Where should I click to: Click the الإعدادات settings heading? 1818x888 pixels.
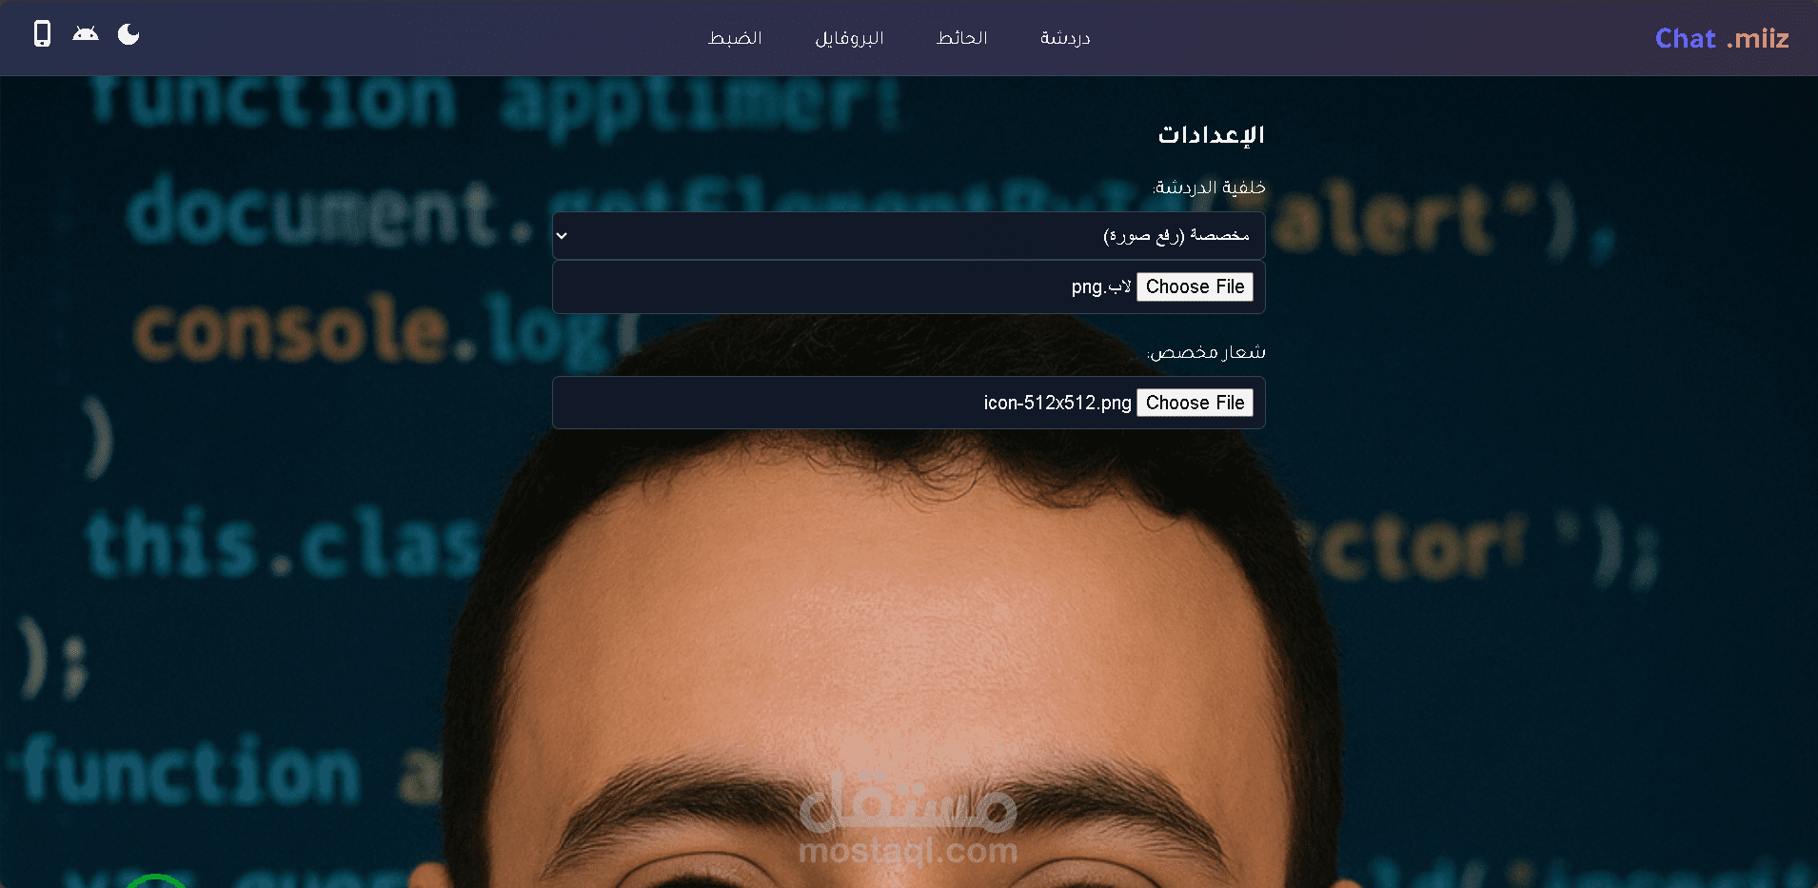[1211, 135]
